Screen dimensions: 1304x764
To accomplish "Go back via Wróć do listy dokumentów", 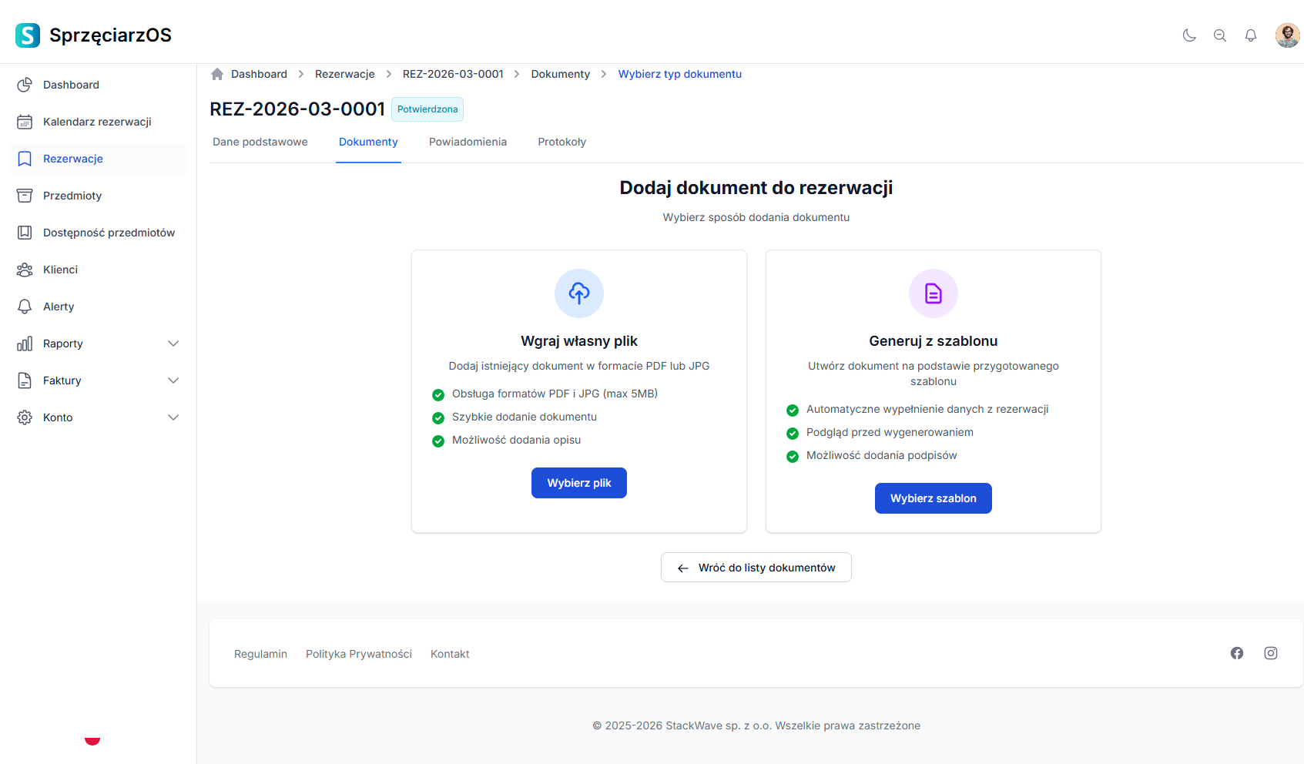I will (756, 568).
